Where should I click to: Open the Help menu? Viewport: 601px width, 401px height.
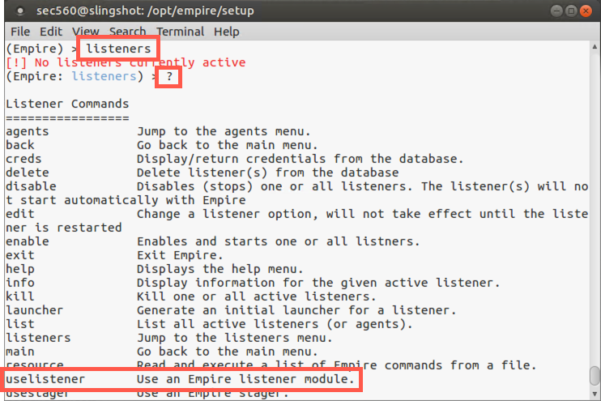[x=227, y=32]
